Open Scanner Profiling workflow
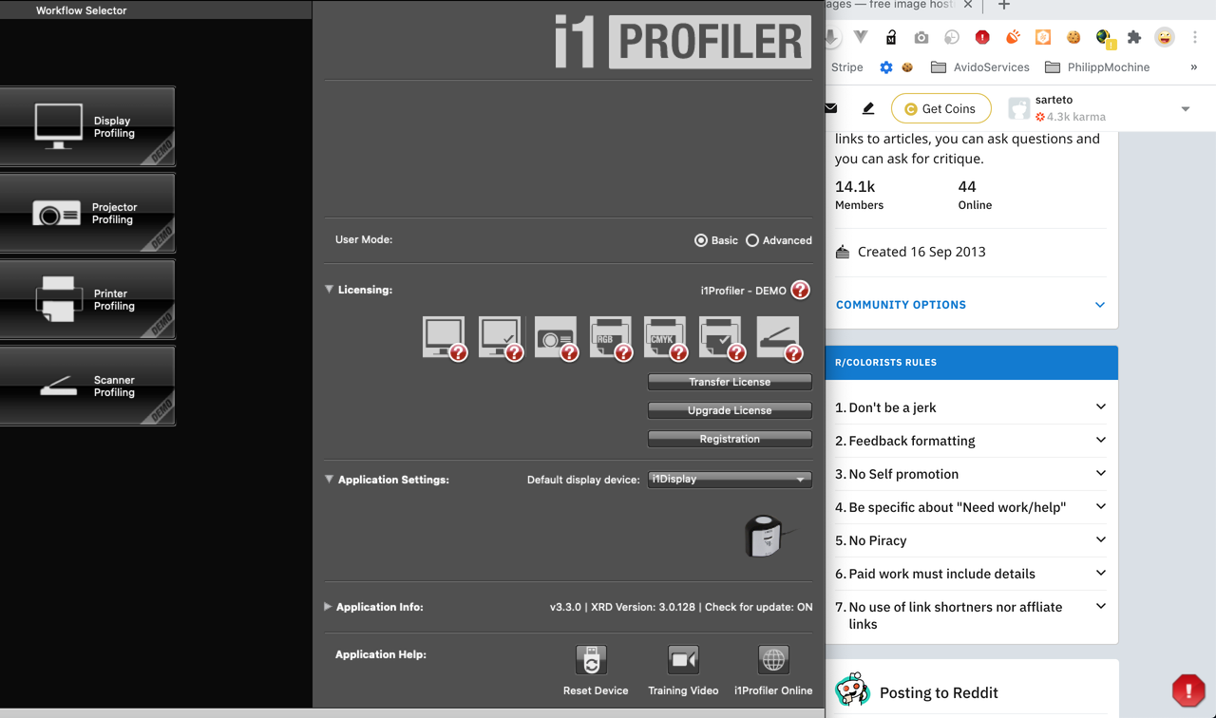The width and height of the screenshot is (1216, 718). (x=86, y=386)
